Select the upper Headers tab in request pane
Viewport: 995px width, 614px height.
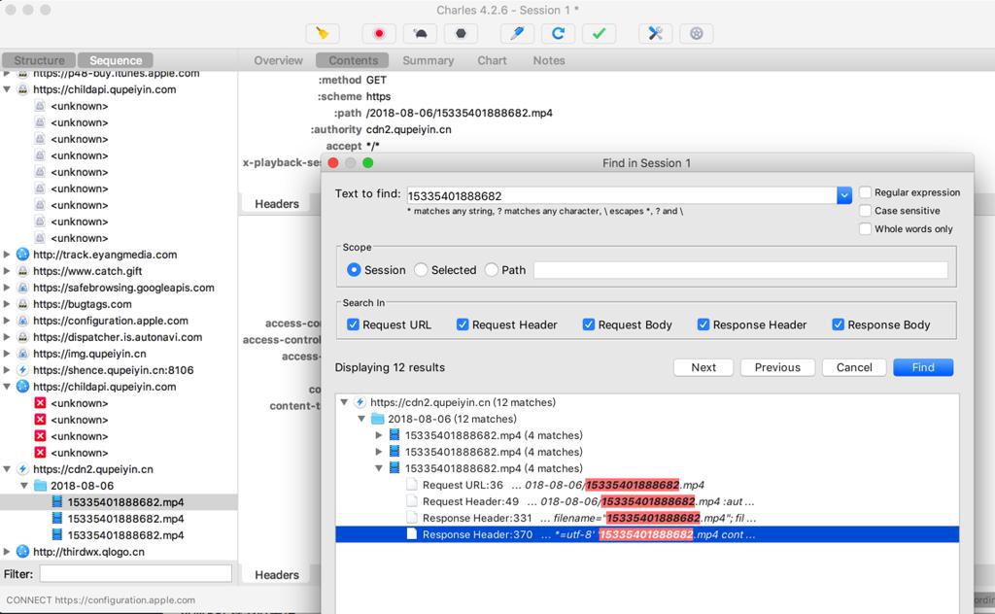[277, 204]
